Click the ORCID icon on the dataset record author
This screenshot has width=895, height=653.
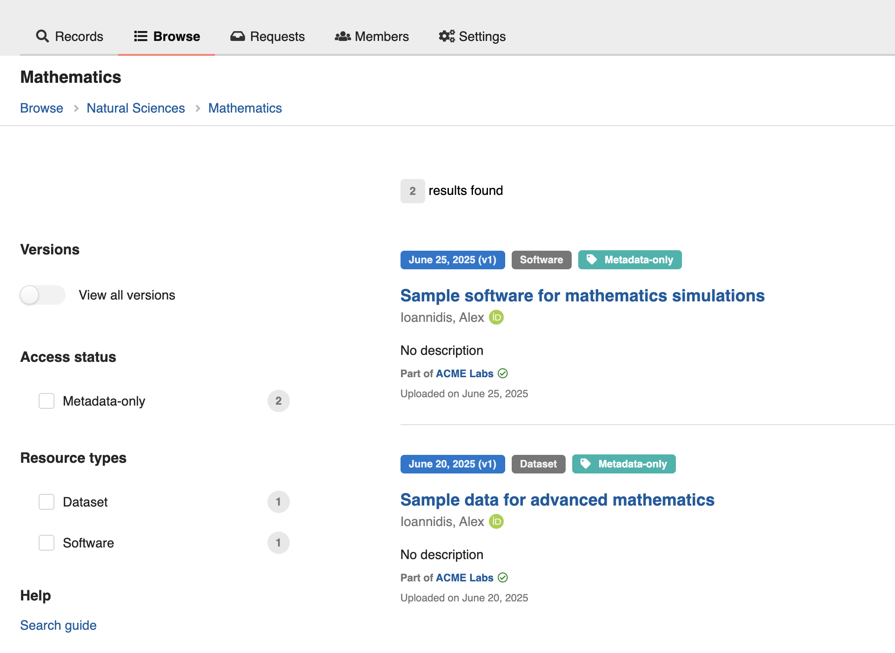click(x=496, y=521)
